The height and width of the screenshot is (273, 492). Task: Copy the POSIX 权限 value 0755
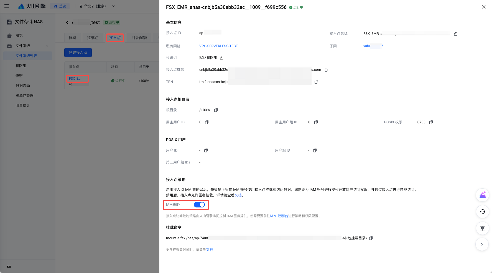pyautogui.click(x=431, y=122)
